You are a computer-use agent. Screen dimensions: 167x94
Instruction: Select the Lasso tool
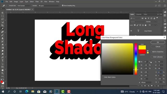2,19
